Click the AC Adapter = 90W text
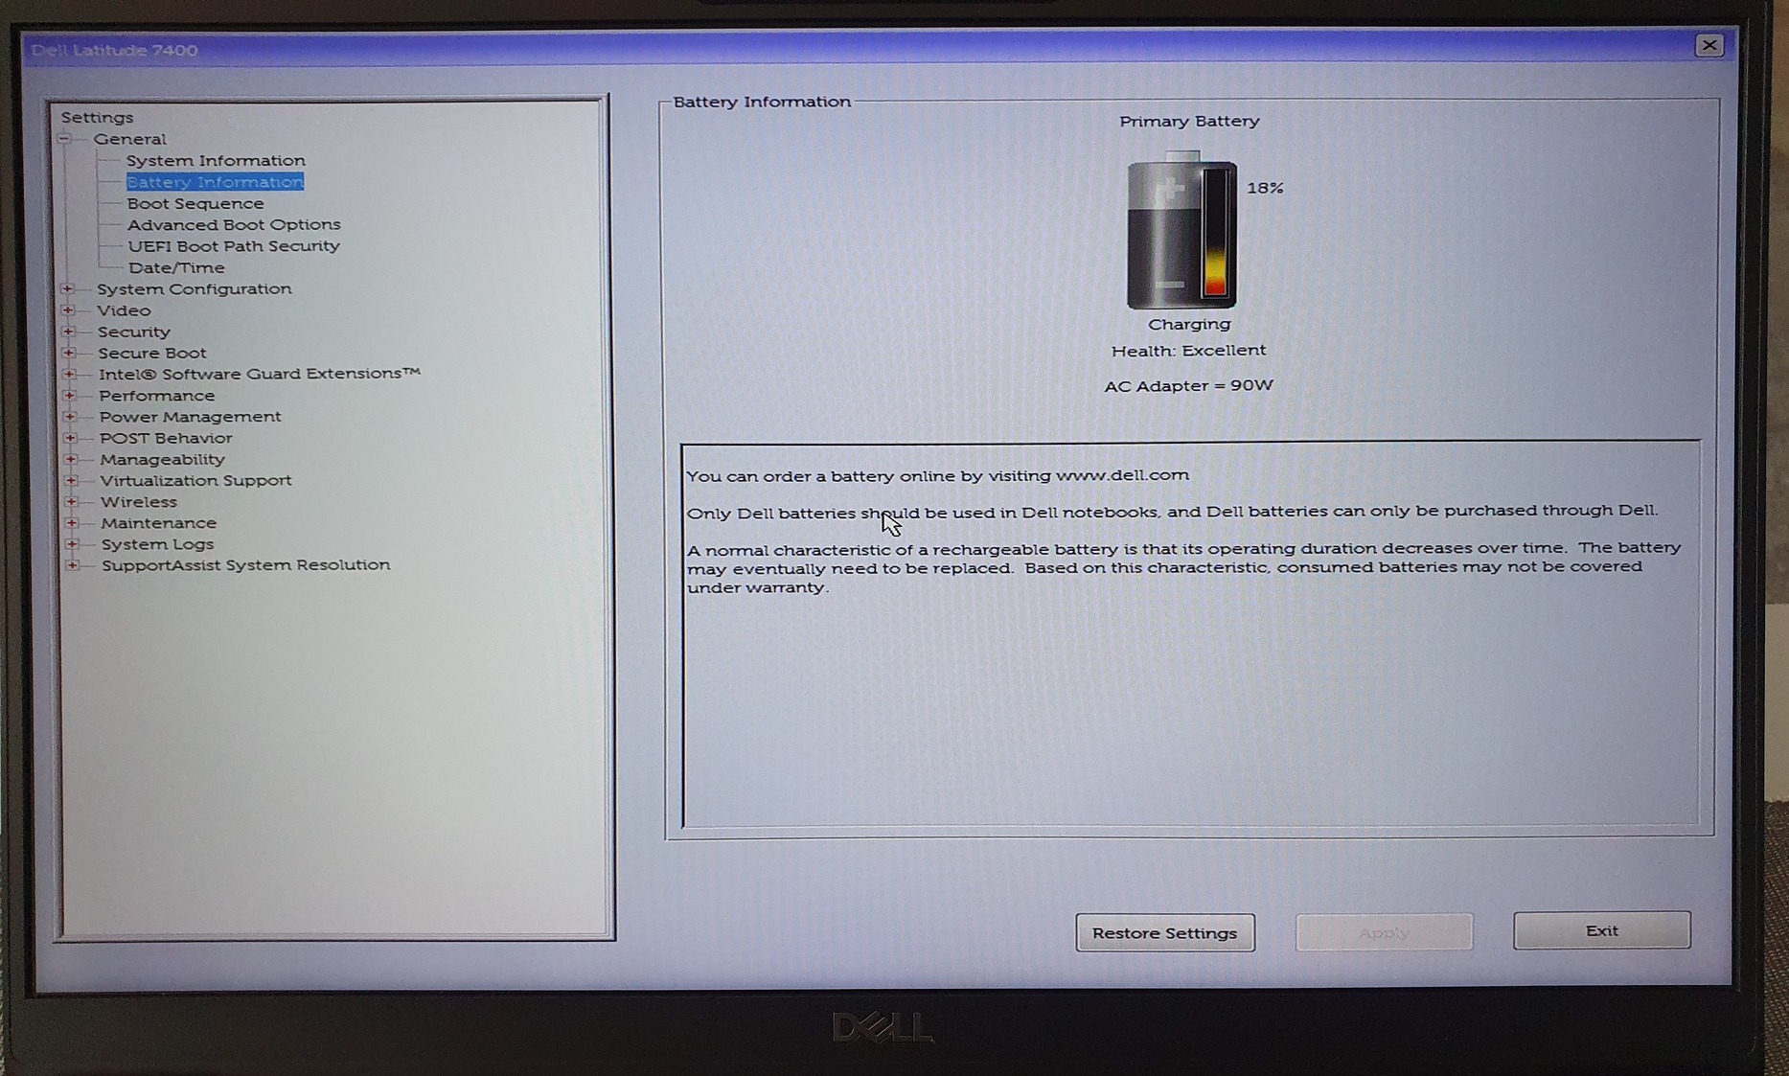Image resolution: width=1789 pixels, height=1076 pixels. click(x=1189, y=385)
